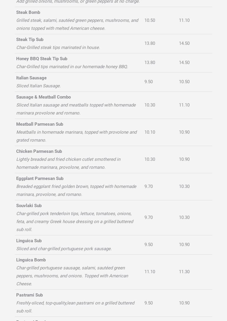Click the Honey BBQ Steak Tip Sub heading
Viewport: 227px width, 321px height.
(x=42, y=59)
